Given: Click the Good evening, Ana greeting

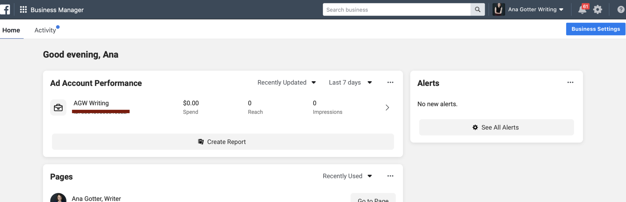Looking at the screenshot, I should 81,54.
